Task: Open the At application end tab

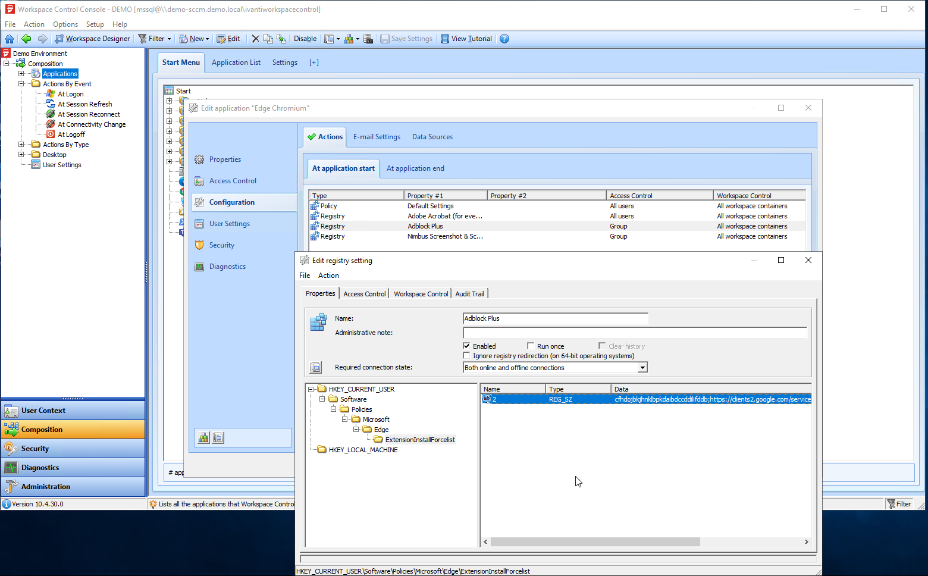Action: (x=415, y=168)
